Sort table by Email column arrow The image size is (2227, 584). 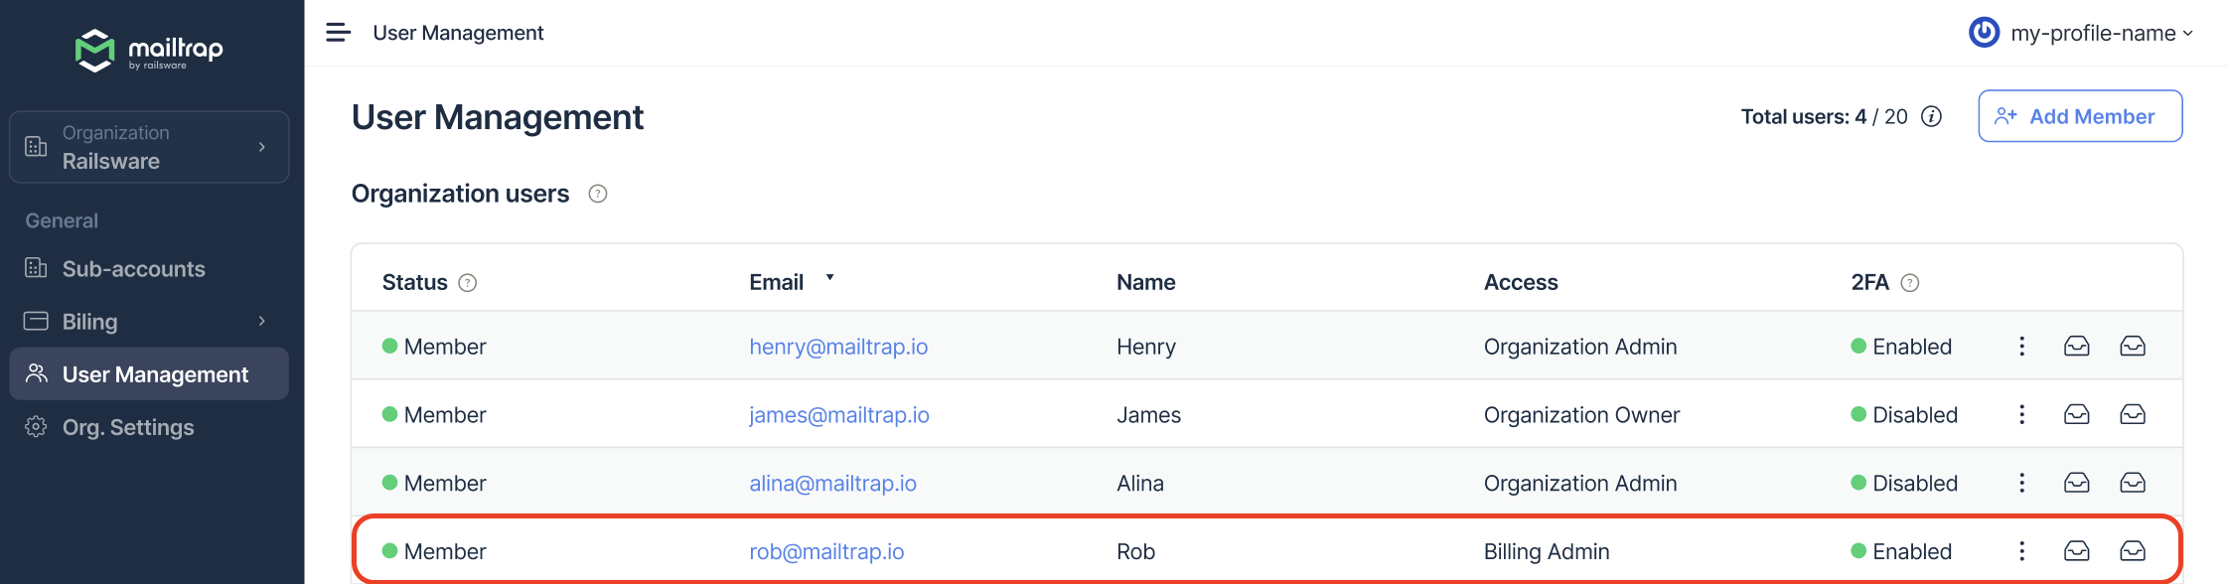coord(830,278)
